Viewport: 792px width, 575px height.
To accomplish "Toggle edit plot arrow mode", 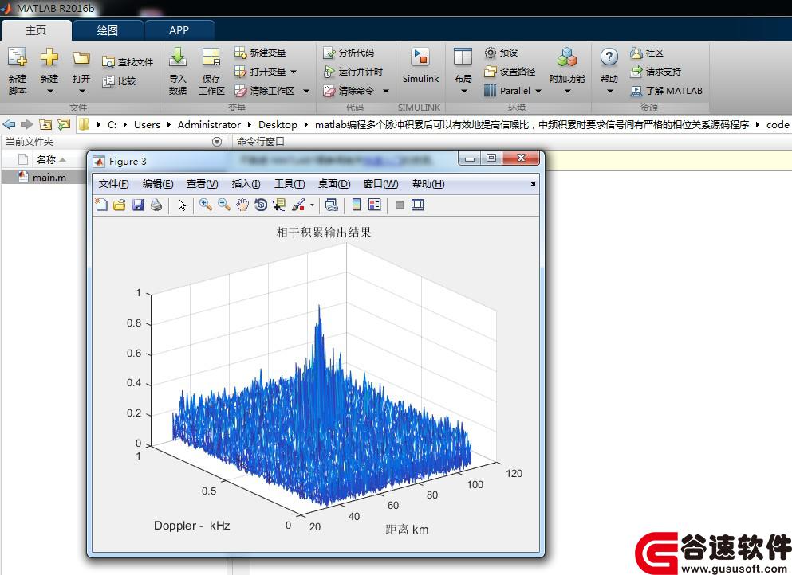I will click(x=182, y=205).
